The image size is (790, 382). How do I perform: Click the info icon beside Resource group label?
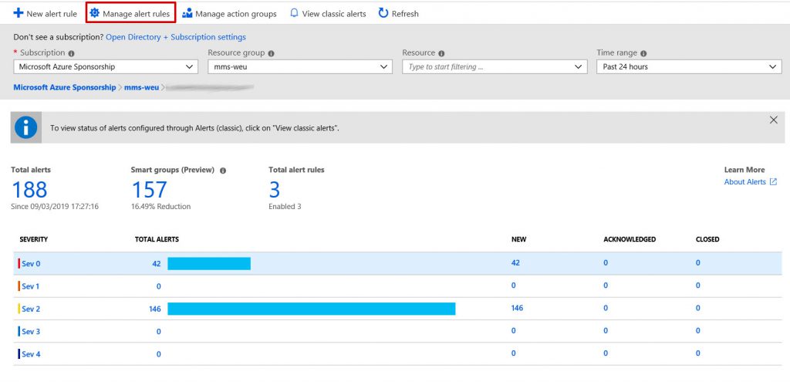pos(271,53)
